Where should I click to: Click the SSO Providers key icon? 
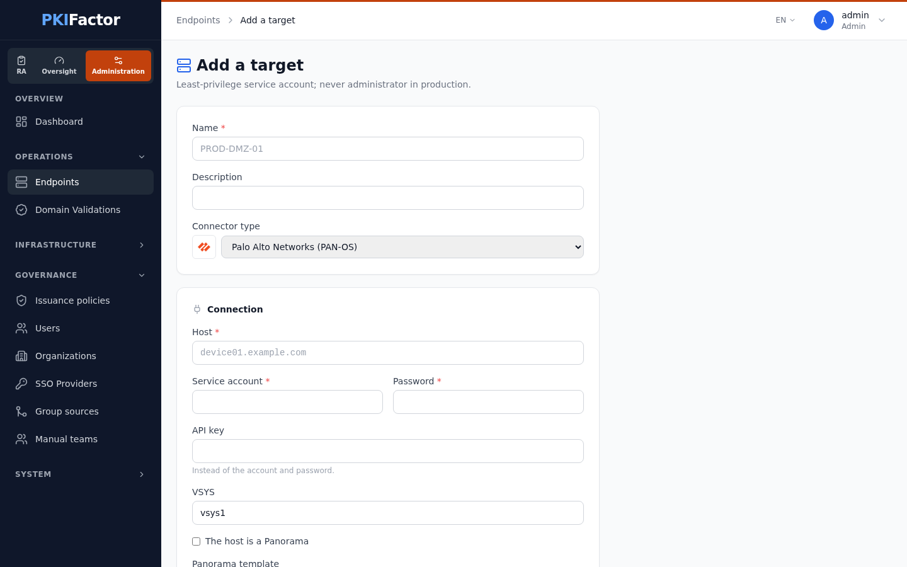click(x=21, y=384)
